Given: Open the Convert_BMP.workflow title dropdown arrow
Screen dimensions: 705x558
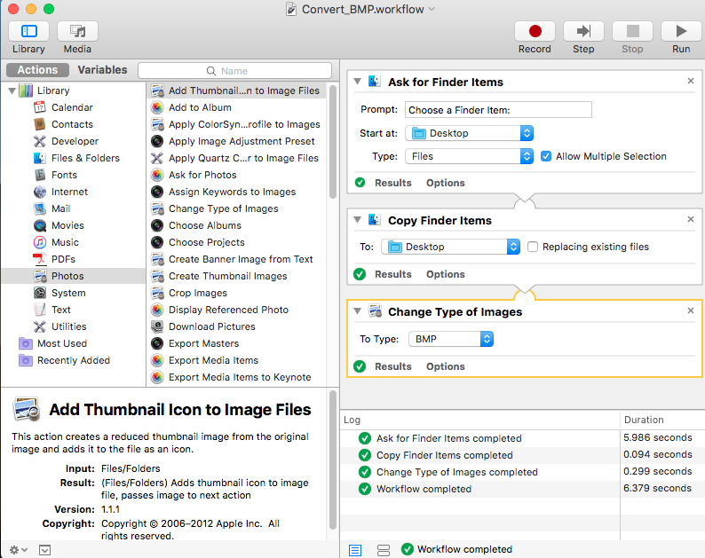Looking at the screenshot, I should tap(432, 9).
